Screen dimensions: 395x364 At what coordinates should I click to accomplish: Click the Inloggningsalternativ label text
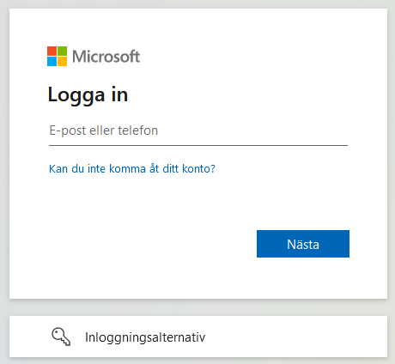point(145,337)
